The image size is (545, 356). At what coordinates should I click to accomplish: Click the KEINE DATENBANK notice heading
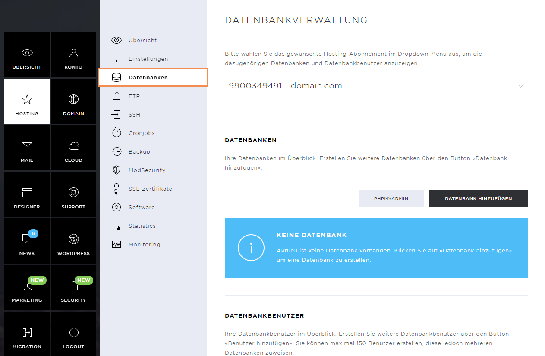click(x=312, y=235)
